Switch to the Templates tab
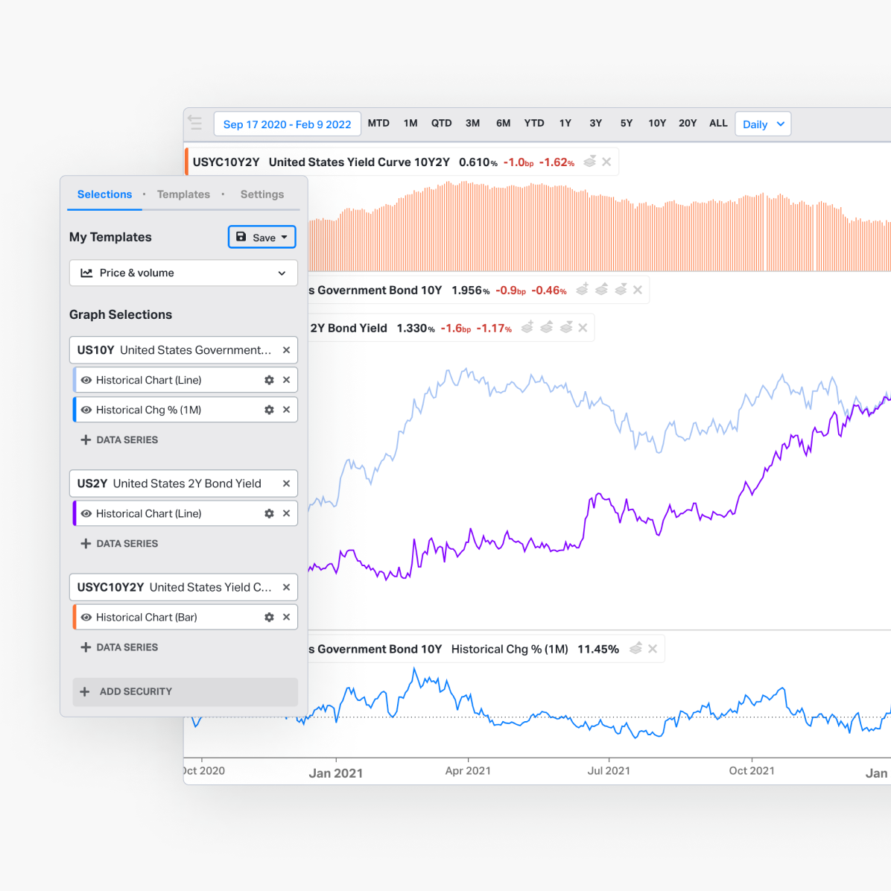 pyautogui.click(x=183, y=194)
